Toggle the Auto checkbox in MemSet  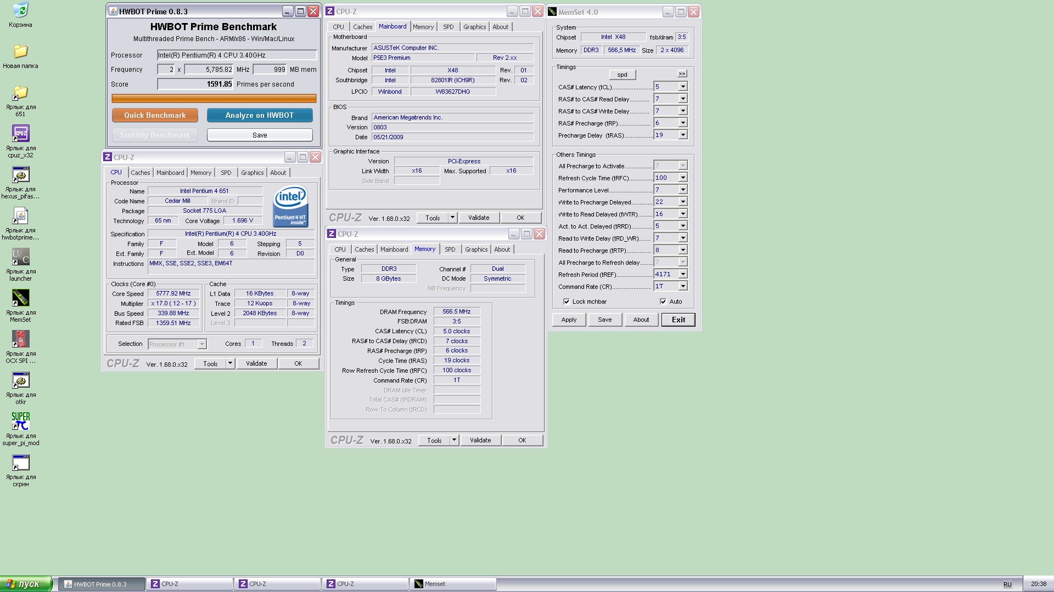pos(663,301)
